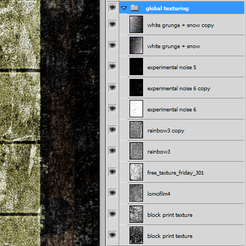Select layer name white grunge + snow copy
The image size is (246, 246).
(x=180, y=25)
